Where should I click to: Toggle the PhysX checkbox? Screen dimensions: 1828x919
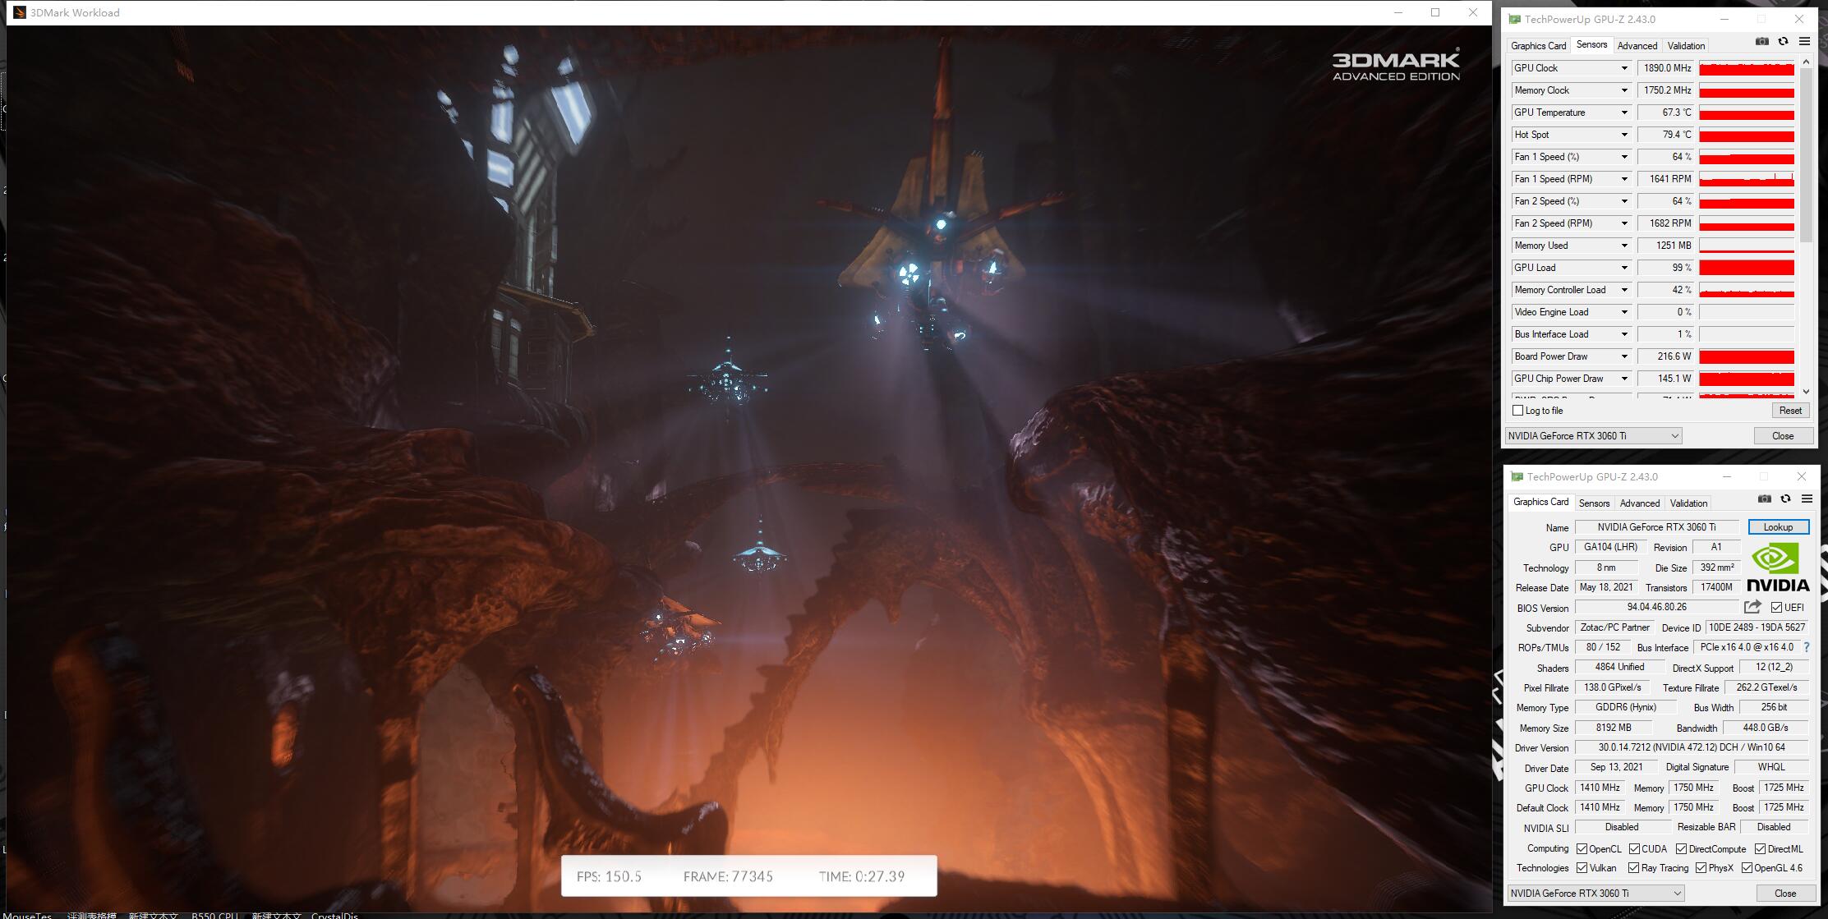click(x=1701, y=868)
